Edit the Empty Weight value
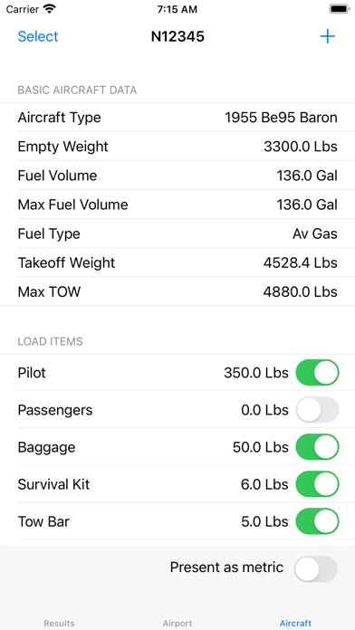Viewport: 355px width, 630px height. tap(301, 147)
